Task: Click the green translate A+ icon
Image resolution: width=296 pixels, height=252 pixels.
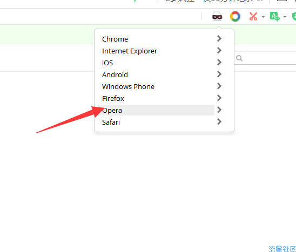Action: tap(275, 17)
